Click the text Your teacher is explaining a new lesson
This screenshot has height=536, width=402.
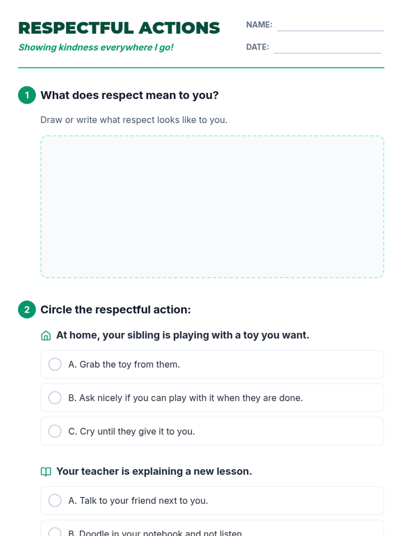tap(154, 471)
